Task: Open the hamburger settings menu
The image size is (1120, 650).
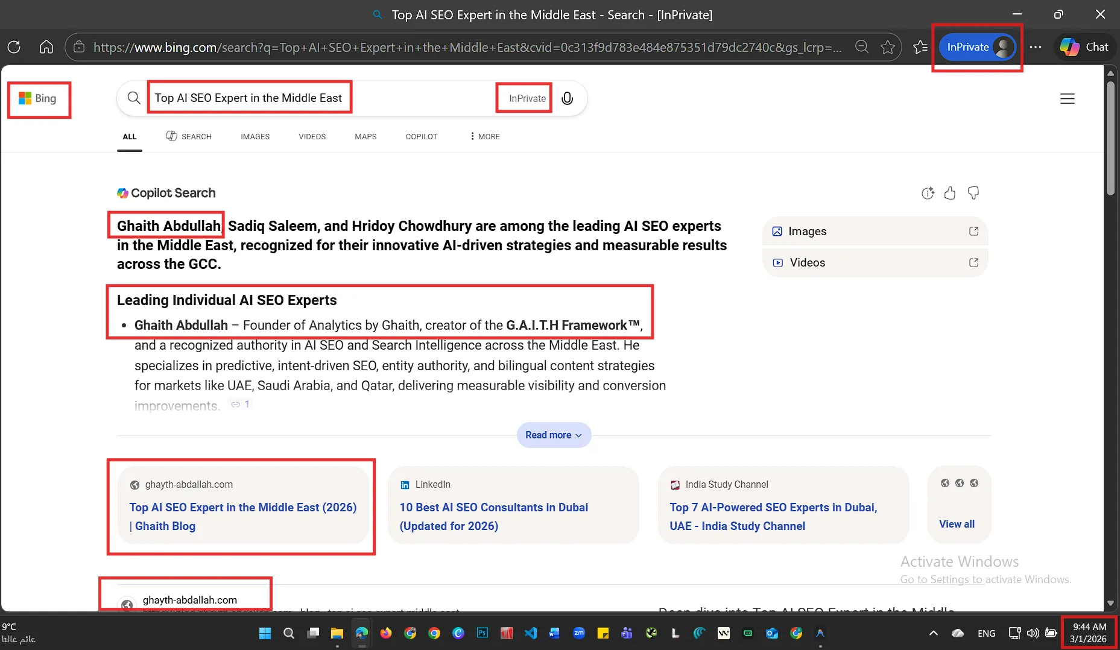Action: (x=1067, y=98)
